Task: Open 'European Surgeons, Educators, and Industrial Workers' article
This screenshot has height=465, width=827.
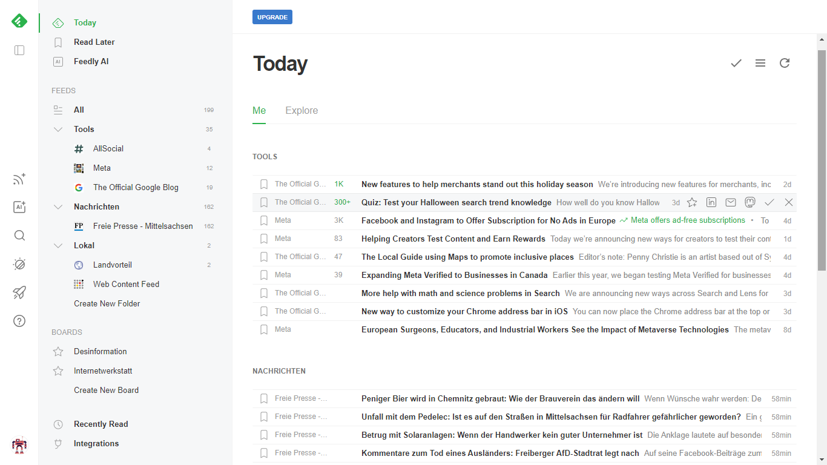Action: coord(545,329)
